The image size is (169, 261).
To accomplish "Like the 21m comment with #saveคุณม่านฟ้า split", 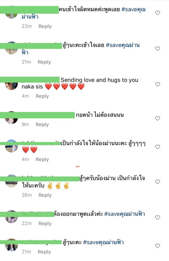I will [x=157, y=49].
